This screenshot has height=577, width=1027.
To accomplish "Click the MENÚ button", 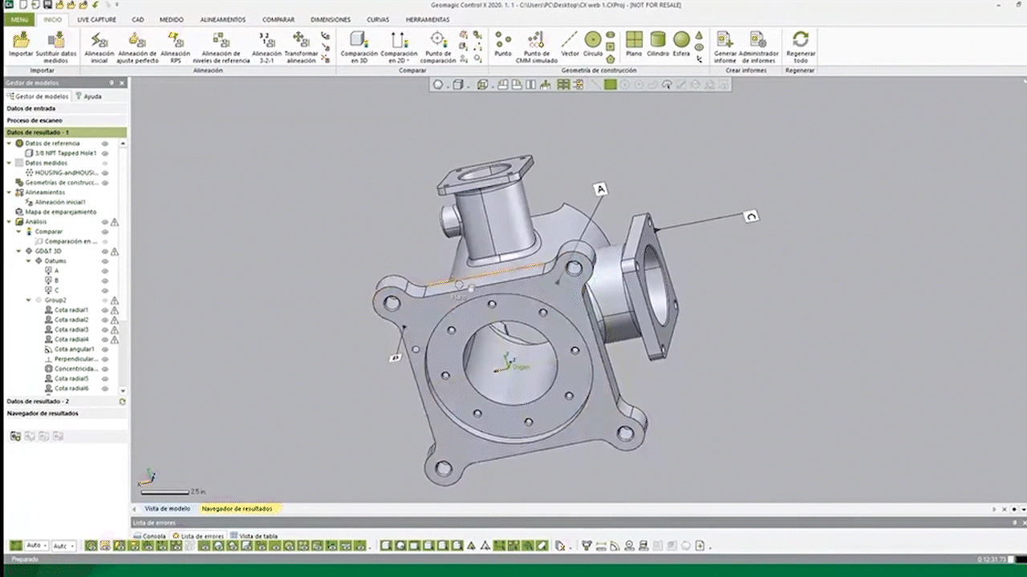I will click(19, 19).
